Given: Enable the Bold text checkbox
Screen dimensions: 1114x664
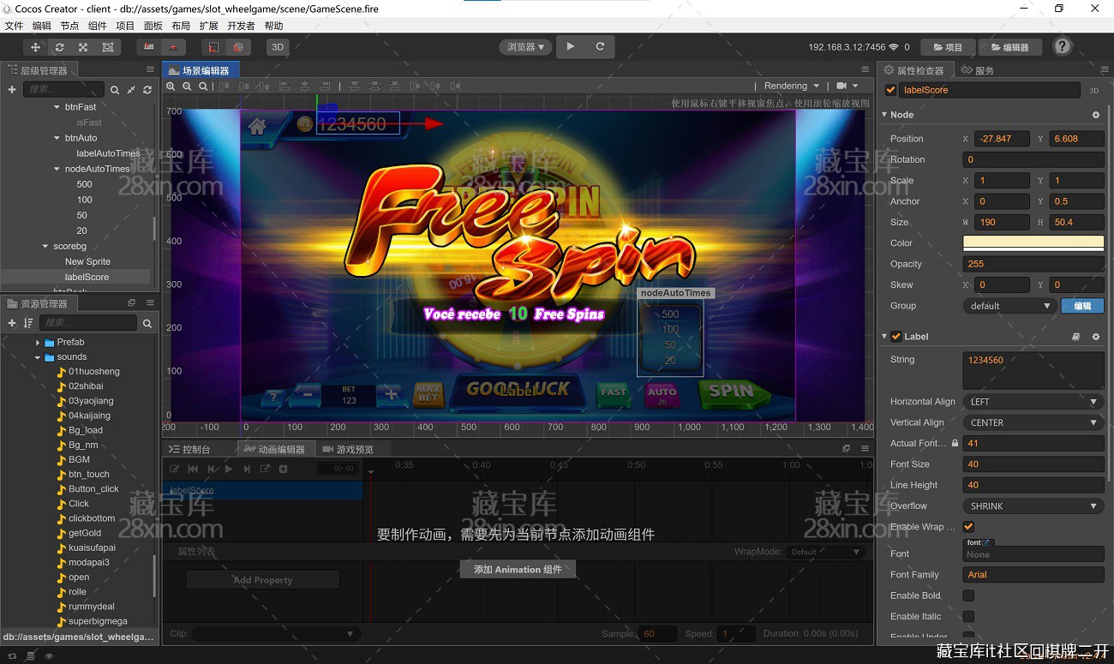Looking at the screenshot, I should (968, 595).
